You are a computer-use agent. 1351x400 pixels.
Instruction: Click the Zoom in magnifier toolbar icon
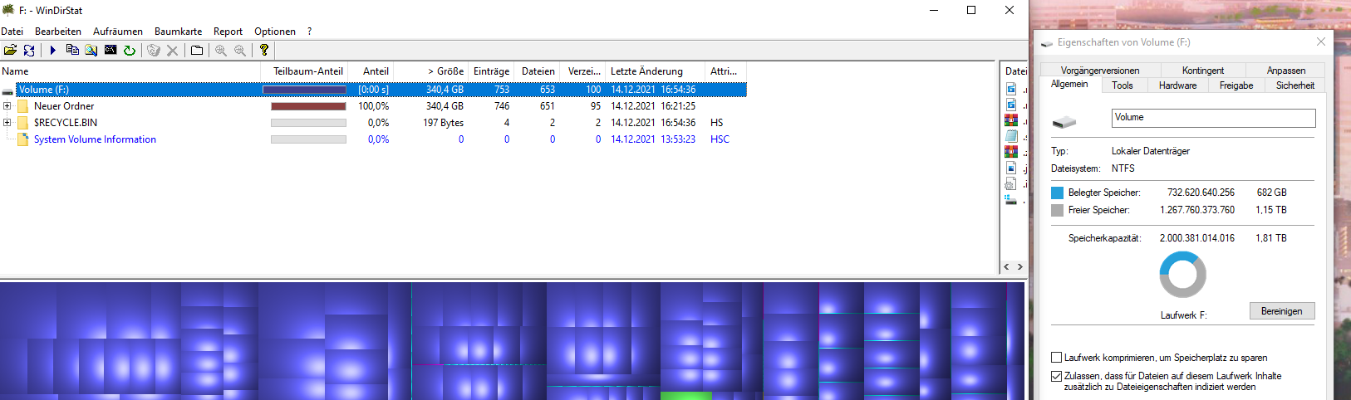(x=221, y=51)
